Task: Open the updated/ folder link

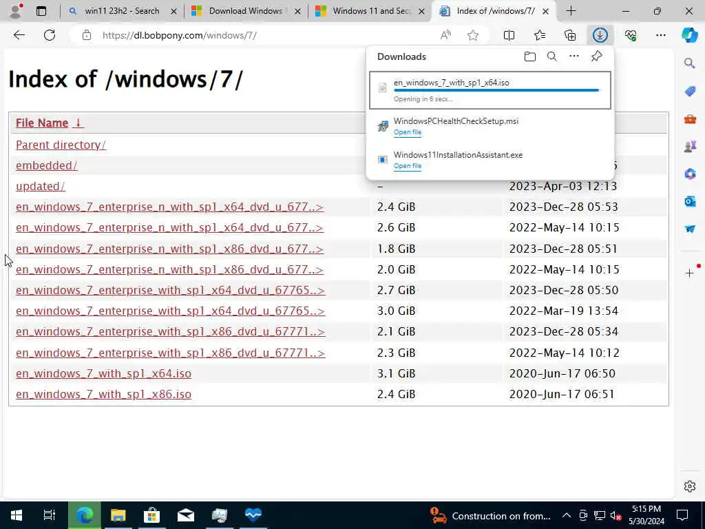Action: coord(41,186)
